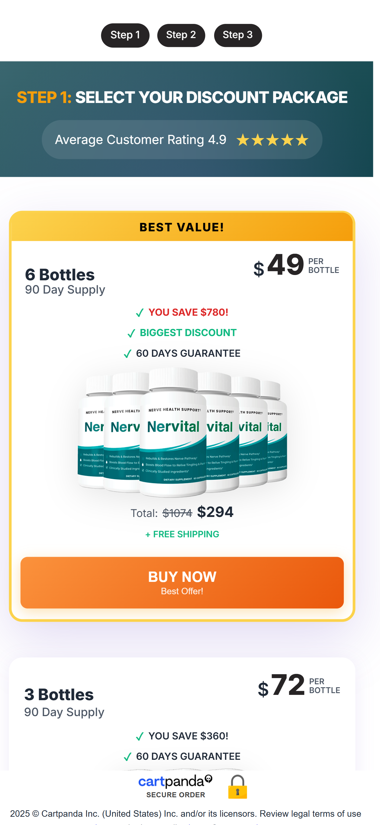Screen dimensions: 380x825
Task: Click the checkmark beside YOU SAVE $780
Action: (139, 313)
